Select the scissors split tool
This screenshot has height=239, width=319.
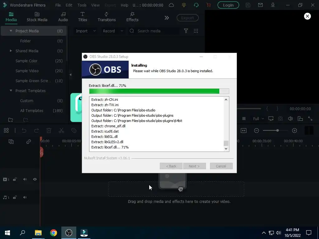tap(61, 130)
